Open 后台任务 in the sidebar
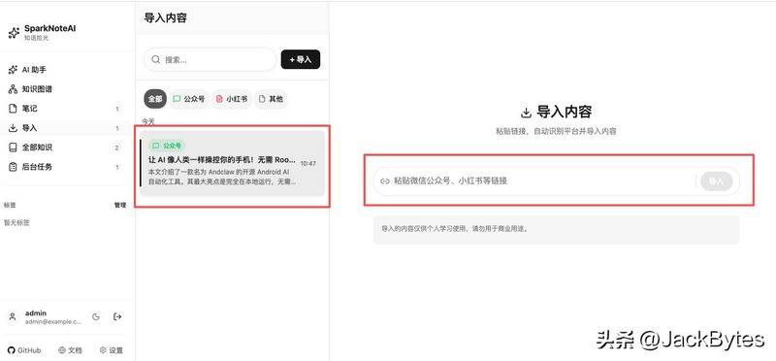The width and height of the screenshot is (776, 361). point(64,167)
